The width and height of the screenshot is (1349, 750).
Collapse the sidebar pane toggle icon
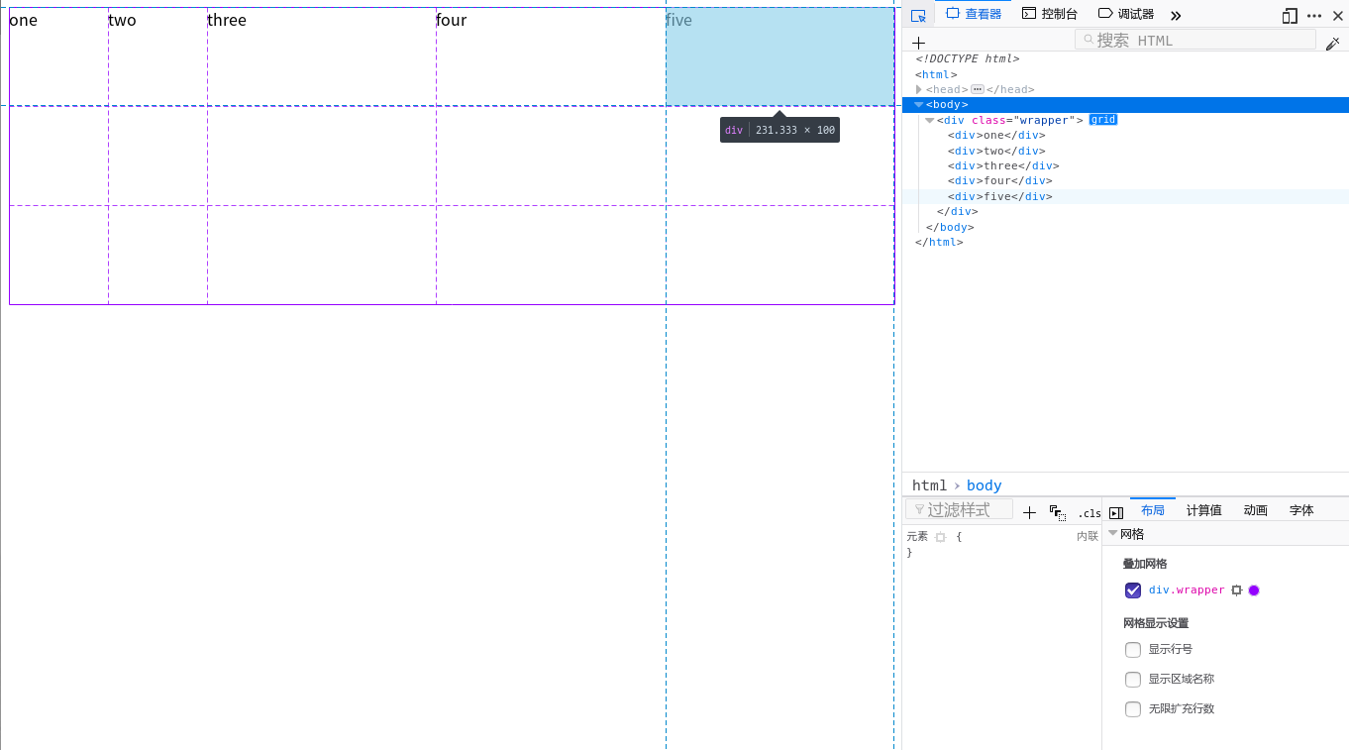[x=1116, y=512]
